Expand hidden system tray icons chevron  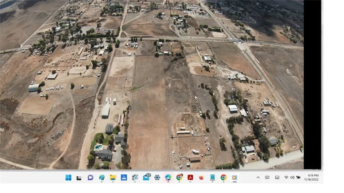pyautogui.click(x=258, y=178)
